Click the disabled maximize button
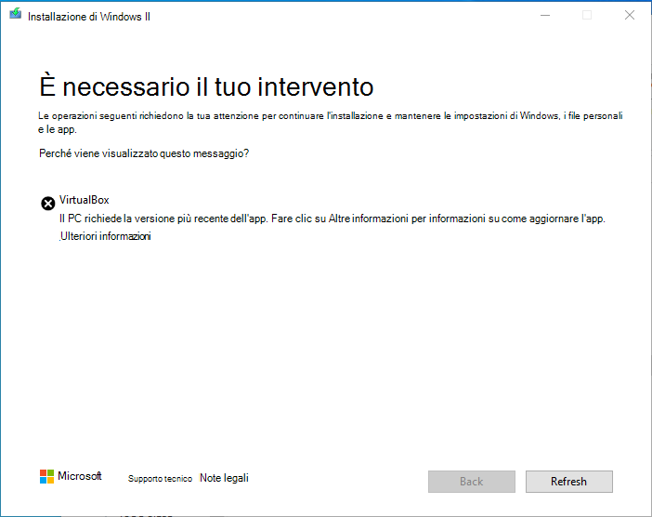 [x=587, y=16]
